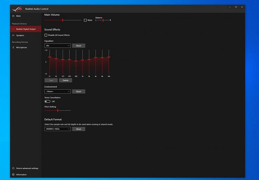Click the 62 Hz equalizer band handle
Image resolution: width=259 pixels, height=180 pixels.
pyautogui.click(x=56, y=59)
